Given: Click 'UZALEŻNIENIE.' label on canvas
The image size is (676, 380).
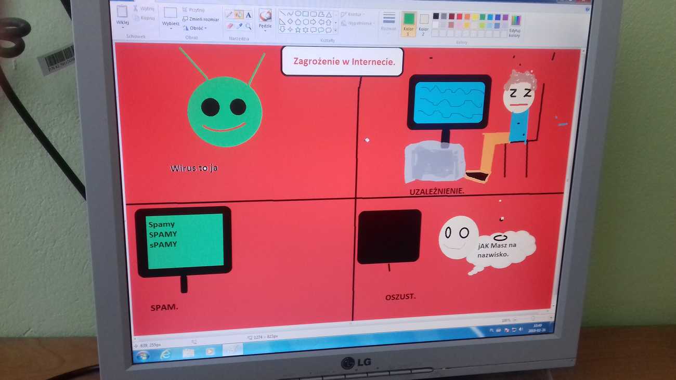Looking at the screenshot, I should (x=437, y=191).
